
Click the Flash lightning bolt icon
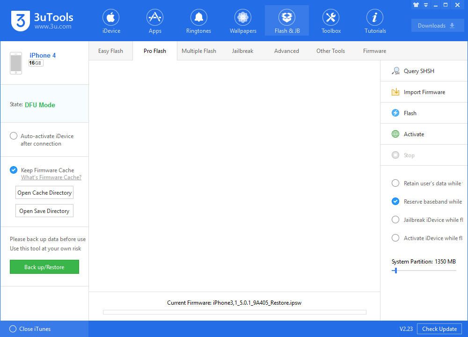395,113
